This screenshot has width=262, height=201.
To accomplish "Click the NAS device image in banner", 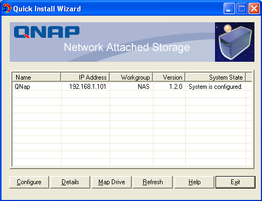I will point(234,42).
